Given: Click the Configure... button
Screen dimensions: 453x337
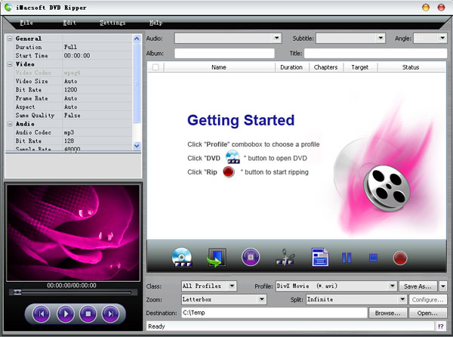Looking at the screenshot, I should pyautogui.click(x=427, y=300).
